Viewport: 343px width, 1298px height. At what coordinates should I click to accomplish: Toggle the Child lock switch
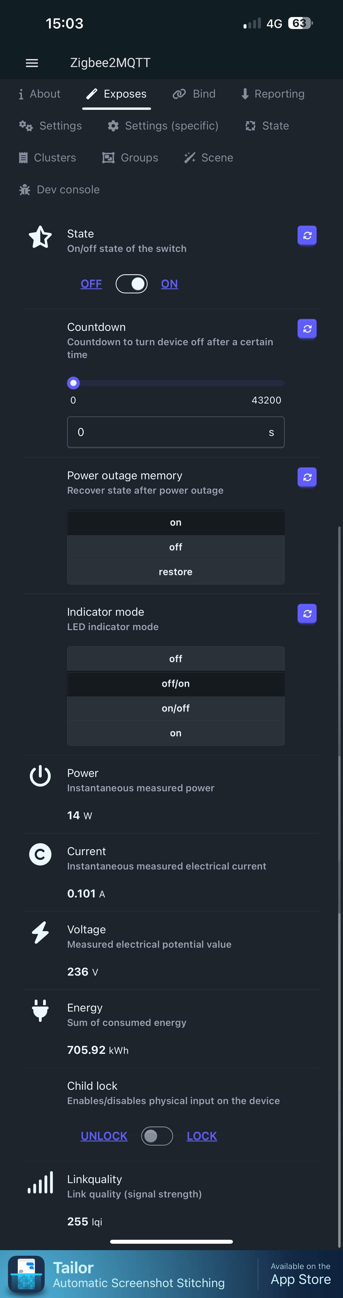point(157,1136)
